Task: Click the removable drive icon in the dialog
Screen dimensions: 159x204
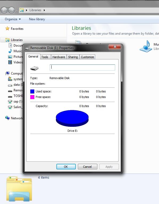Action: (x=34, y=68)
